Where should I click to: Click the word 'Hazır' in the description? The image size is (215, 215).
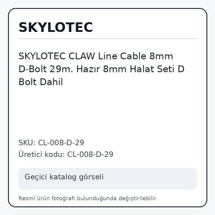click(88, 69)
